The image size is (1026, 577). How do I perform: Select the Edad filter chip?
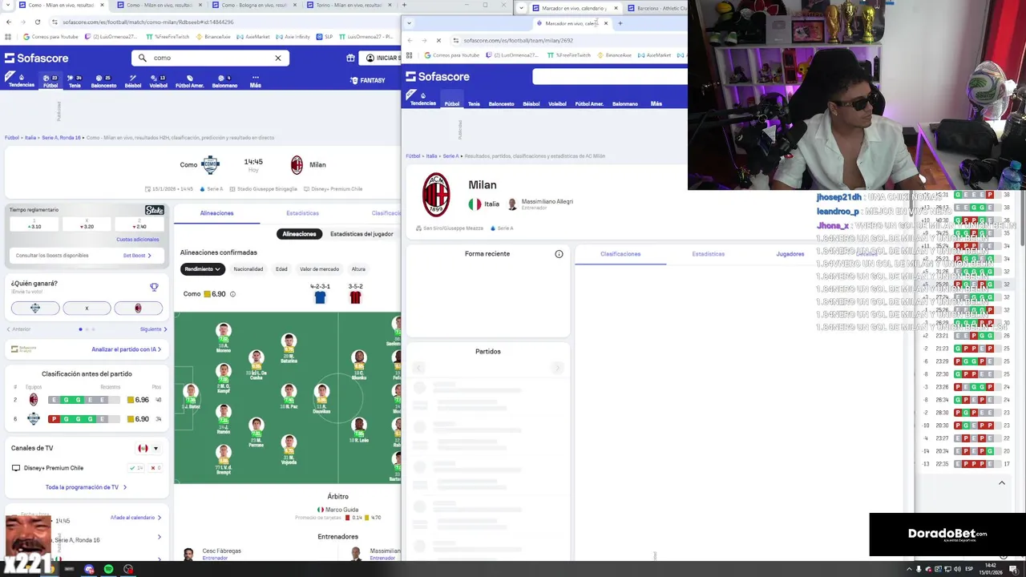tap(281, 269)
